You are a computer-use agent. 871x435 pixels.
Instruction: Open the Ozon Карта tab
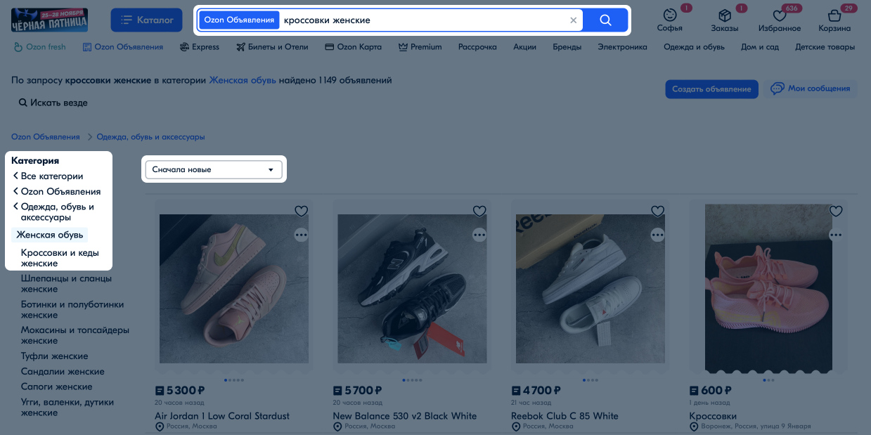click(x=354, y=47)
